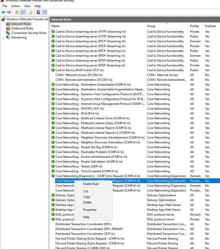Click green check beside Multicast Listener Done rule
This screenshot has height=249, width=220.
coord(53,118)
